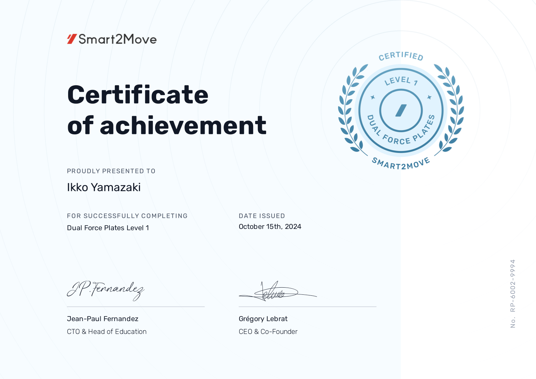536x379 pixels.
Task: Click the 'Dual Force Plates Level 1' course name
Action: (108, 228)
